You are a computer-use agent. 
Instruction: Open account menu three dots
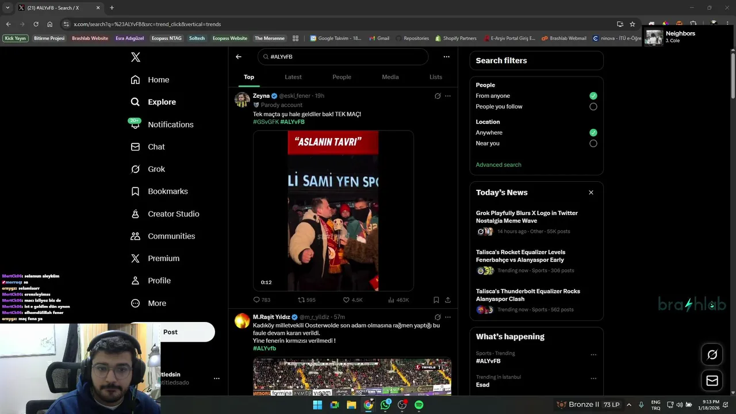click(x=217, y=378)
